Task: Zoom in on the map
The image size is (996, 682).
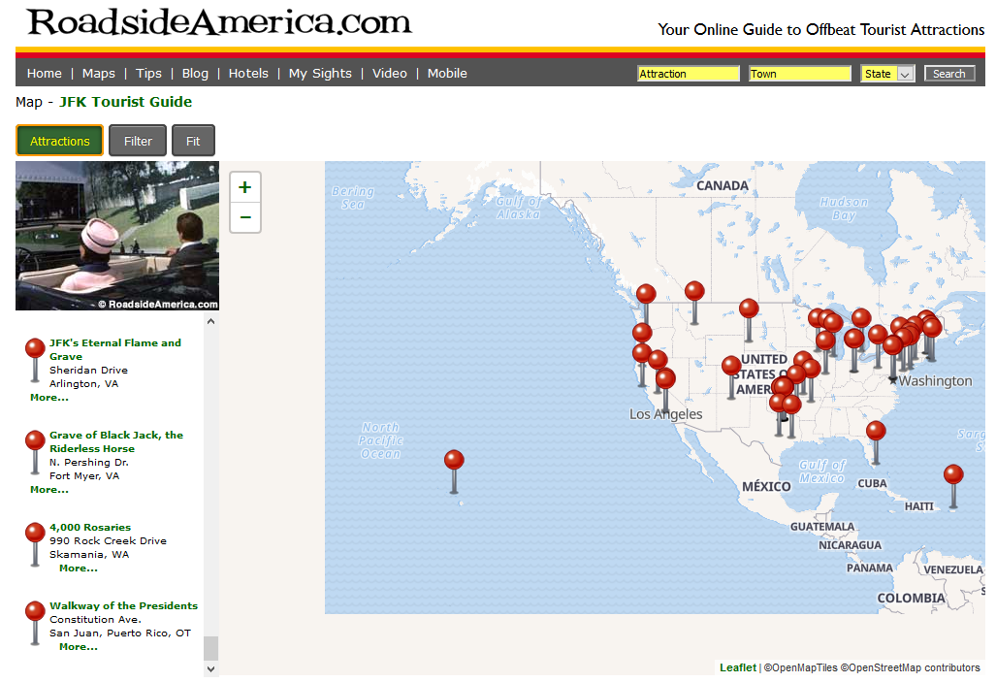Action: (244, 187)
